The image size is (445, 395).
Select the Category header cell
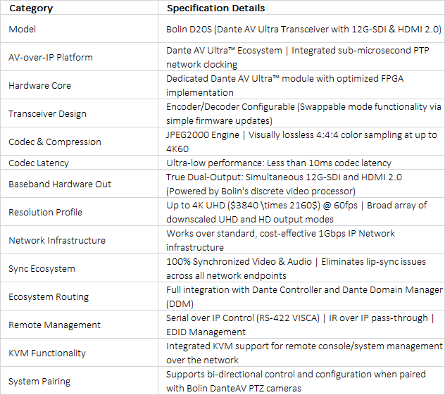[79, 8]
